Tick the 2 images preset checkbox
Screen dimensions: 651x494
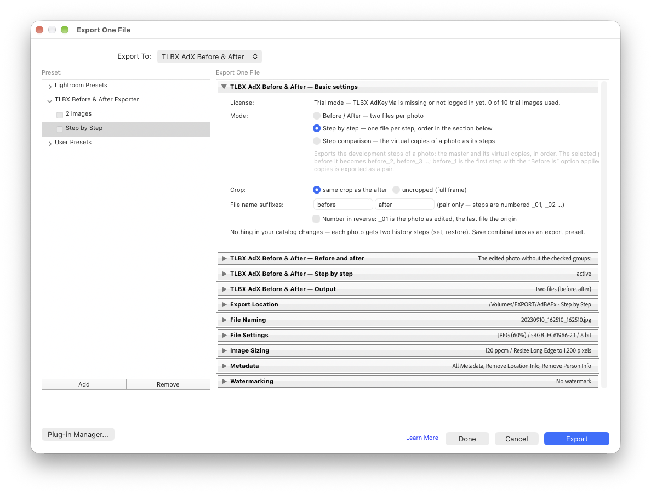(60, 115)
